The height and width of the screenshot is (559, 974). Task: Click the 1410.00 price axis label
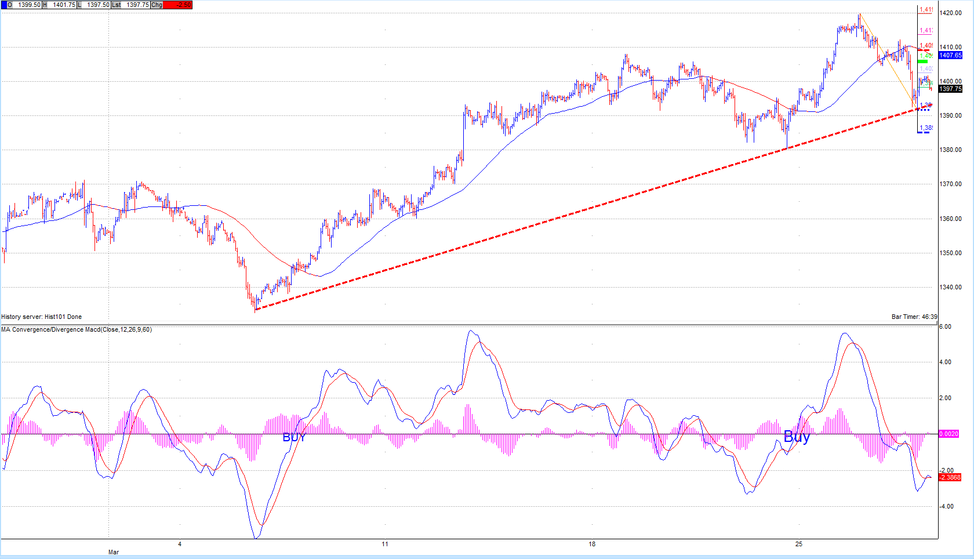click(951, 47)
